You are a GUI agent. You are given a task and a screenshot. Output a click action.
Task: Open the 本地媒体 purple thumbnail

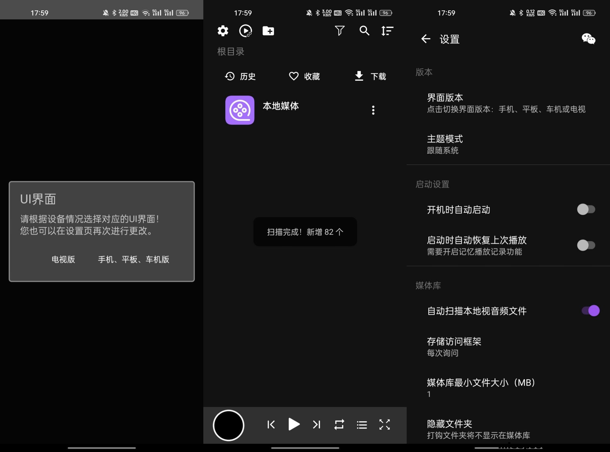240,110
